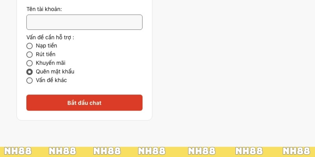The width and height of the screenshot is (315, 157).
Task: Click the Vấn đề cần hỗ trợ heading
Action: pos(50,37)
